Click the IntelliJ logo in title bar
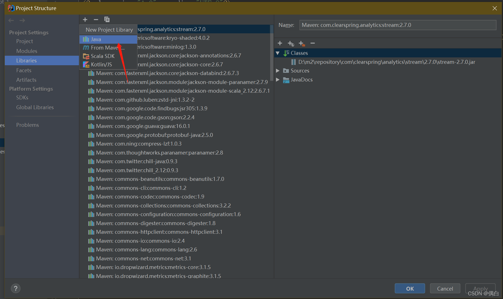Viewport: 503px width, 299px height. pos(11,8)
